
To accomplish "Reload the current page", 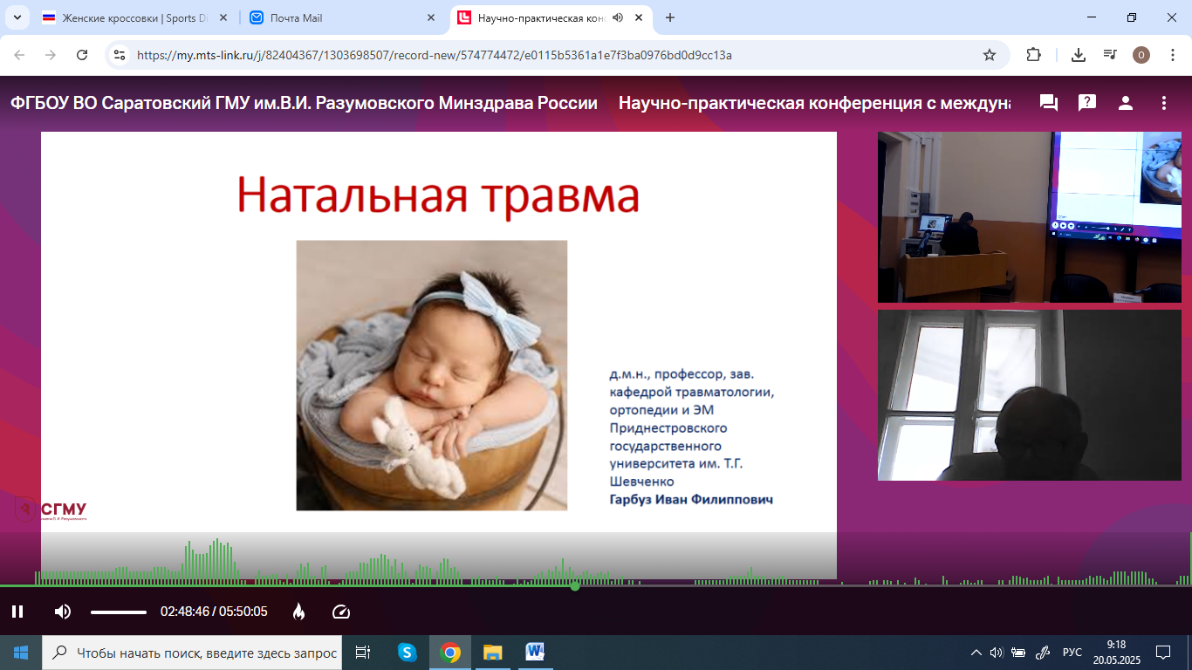I will pyautogui.click(x=82, y=55).
